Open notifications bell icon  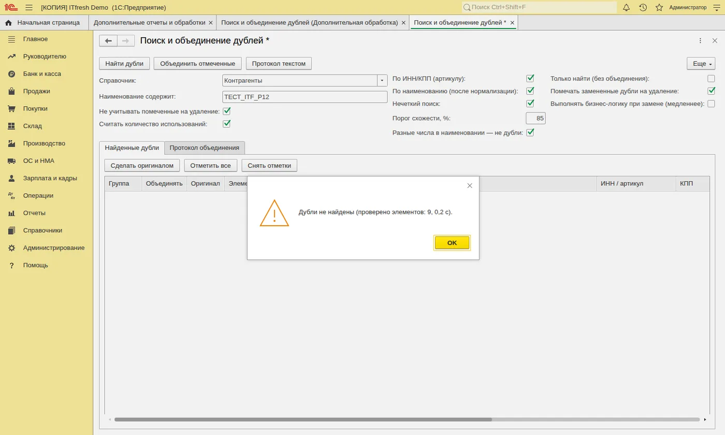tap(626, 7)
